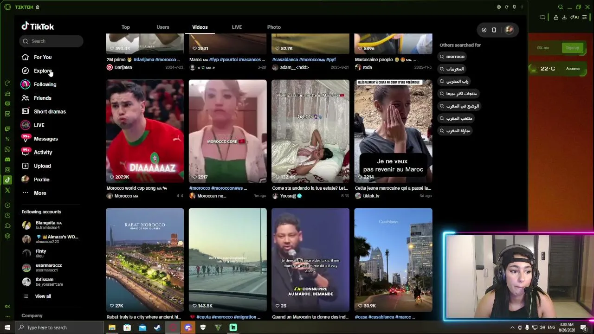Select the 'الوضع في المغرب' search suggestion
594x334 pixels.
point(460,106)
